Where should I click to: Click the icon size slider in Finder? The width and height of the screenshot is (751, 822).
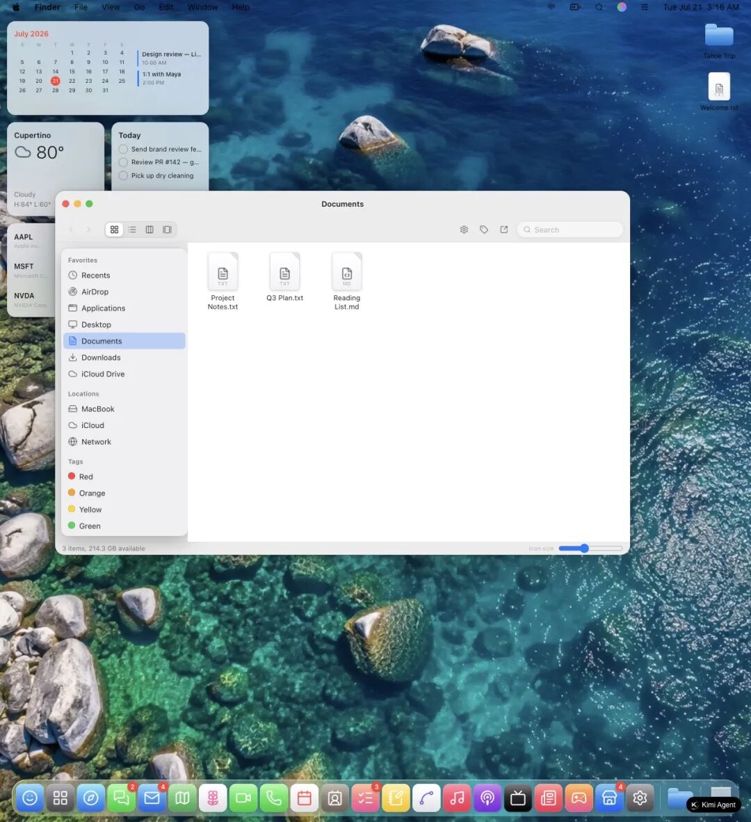591,548
